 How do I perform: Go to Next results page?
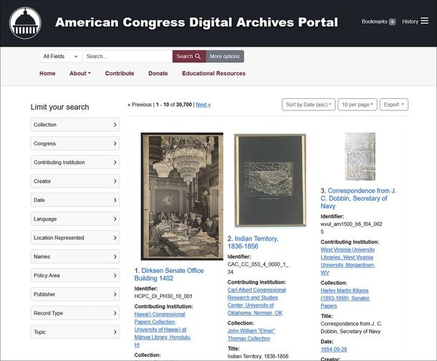pyautogui.click(x=203, y=105)
